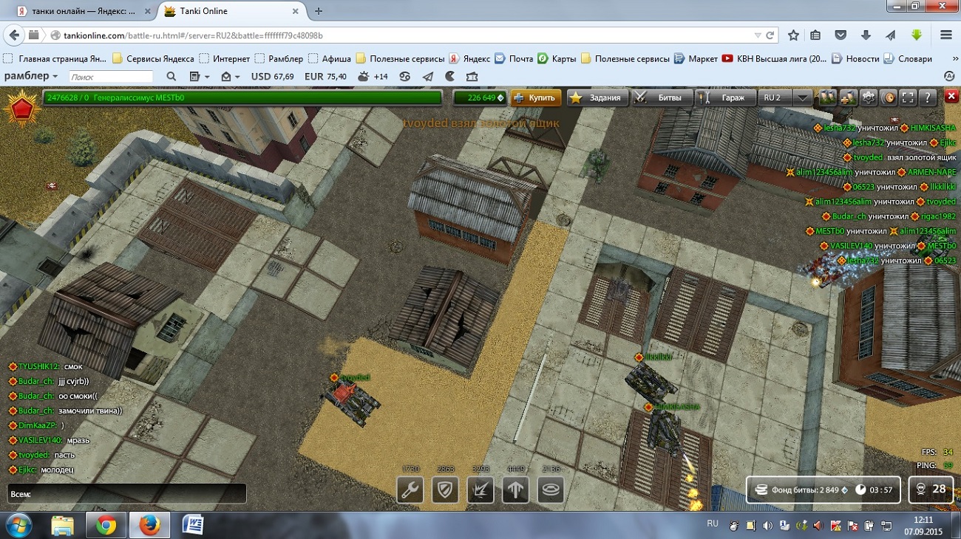961x539 pixels.
Task: Open the game help question mark
Action: click(x=928, y=97)
